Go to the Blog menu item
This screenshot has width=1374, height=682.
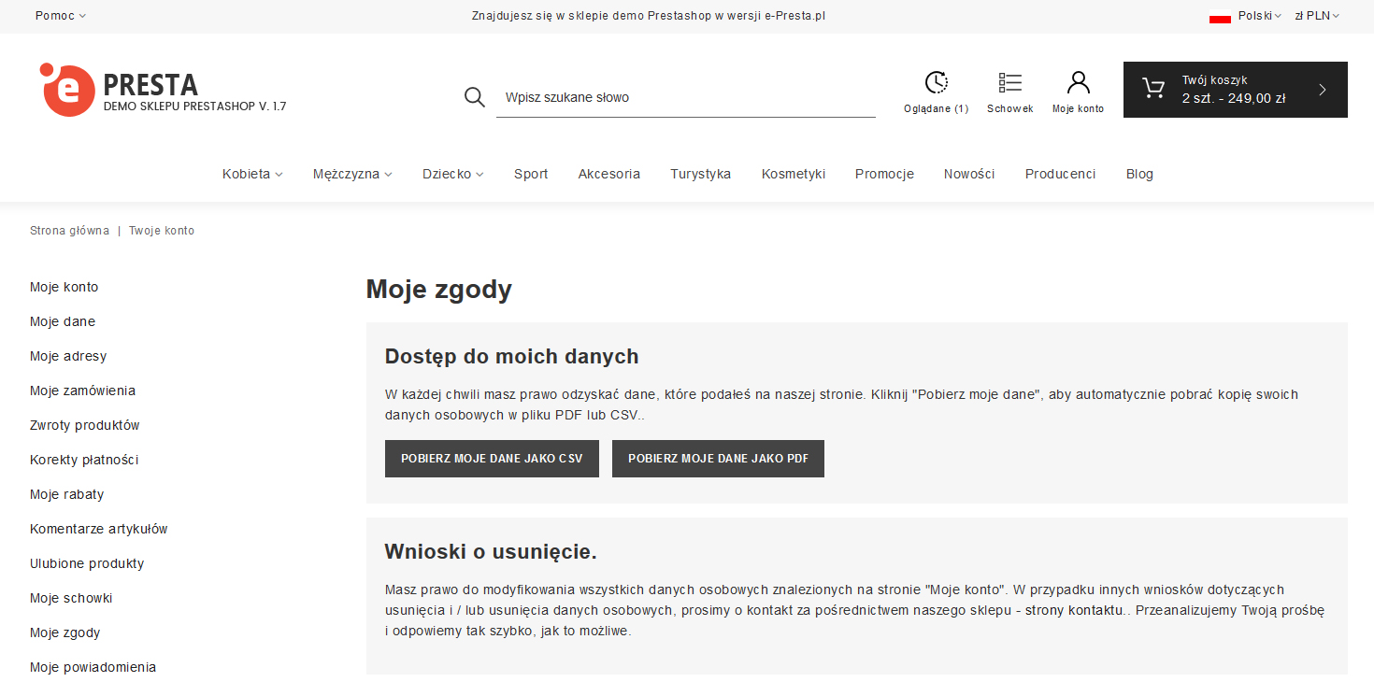coord(1139,174)
